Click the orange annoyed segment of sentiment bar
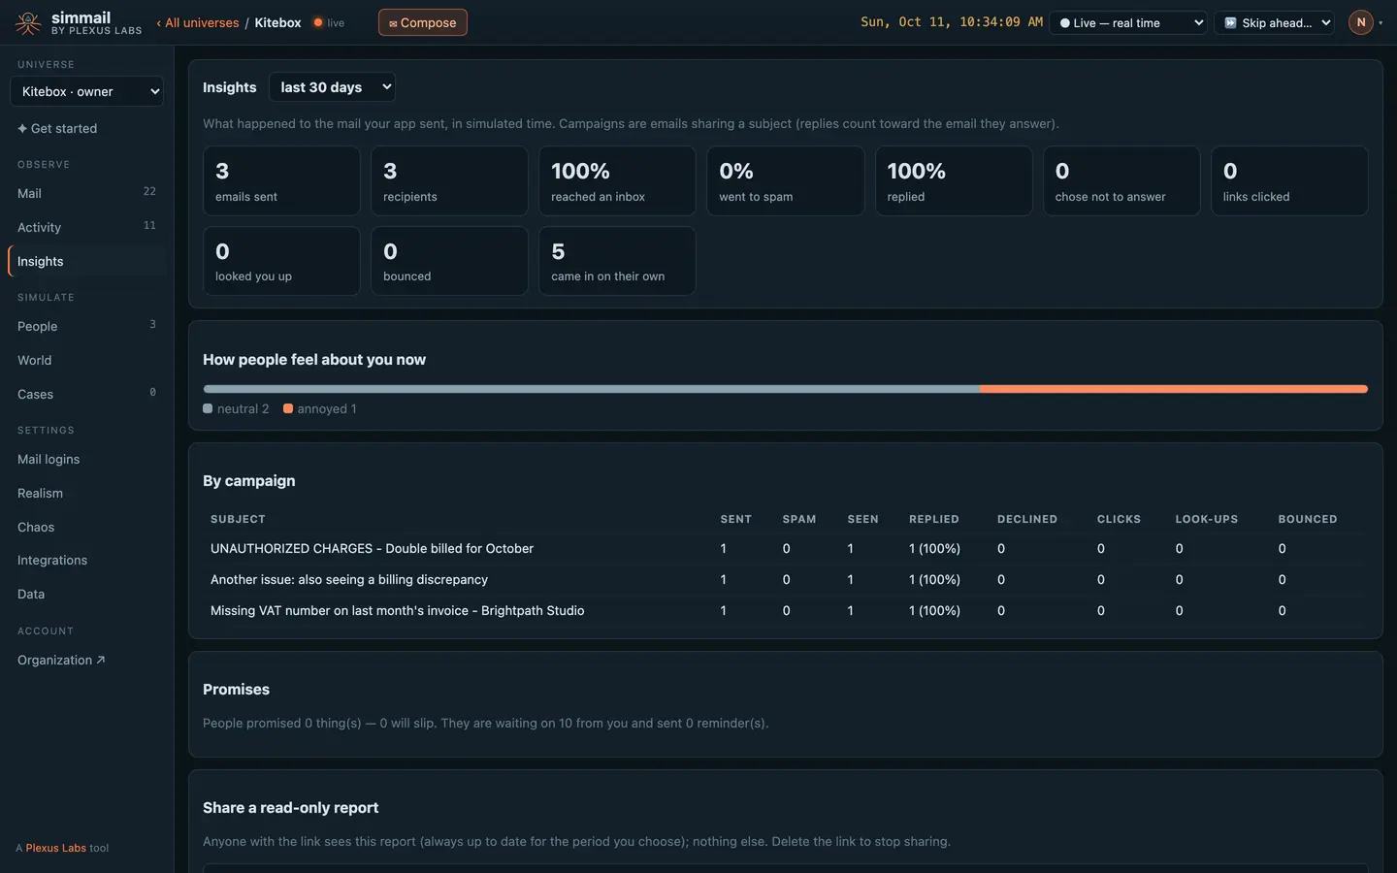Screen dimensions: 1397x873 pyautogui.click(x=1174, y=389)
